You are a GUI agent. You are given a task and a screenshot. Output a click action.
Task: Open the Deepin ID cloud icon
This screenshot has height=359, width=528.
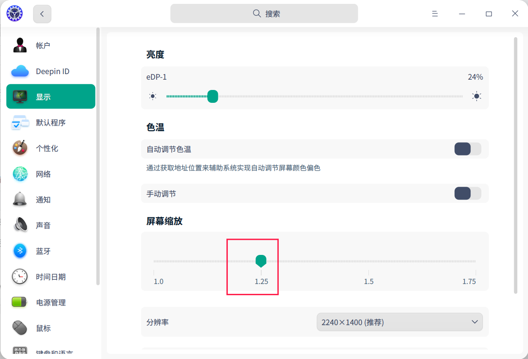tap(20, 71)
